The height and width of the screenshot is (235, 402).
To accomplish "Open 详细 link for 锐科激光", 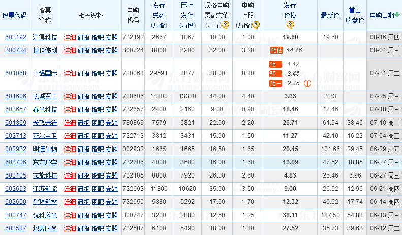I will point(70,215).
